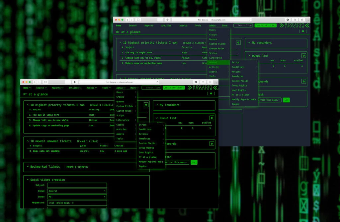Image resolution: width=340 pixels, height=222 pixels.
Task: Click the gear on background window's priority tickets box
Action: [x=238, y=42]
